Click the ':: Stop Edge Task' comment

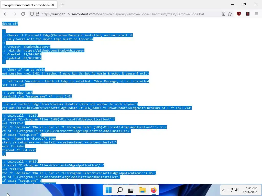point(17,93)
